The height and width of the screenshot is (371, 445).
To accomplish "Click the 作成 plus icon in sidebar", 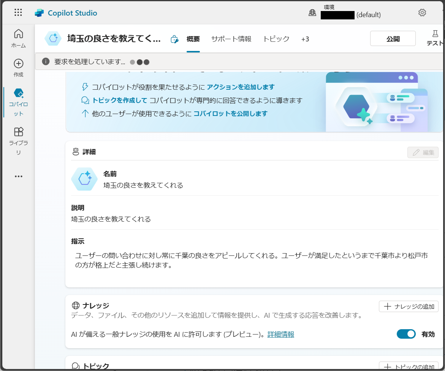I will tap(19, 63).
